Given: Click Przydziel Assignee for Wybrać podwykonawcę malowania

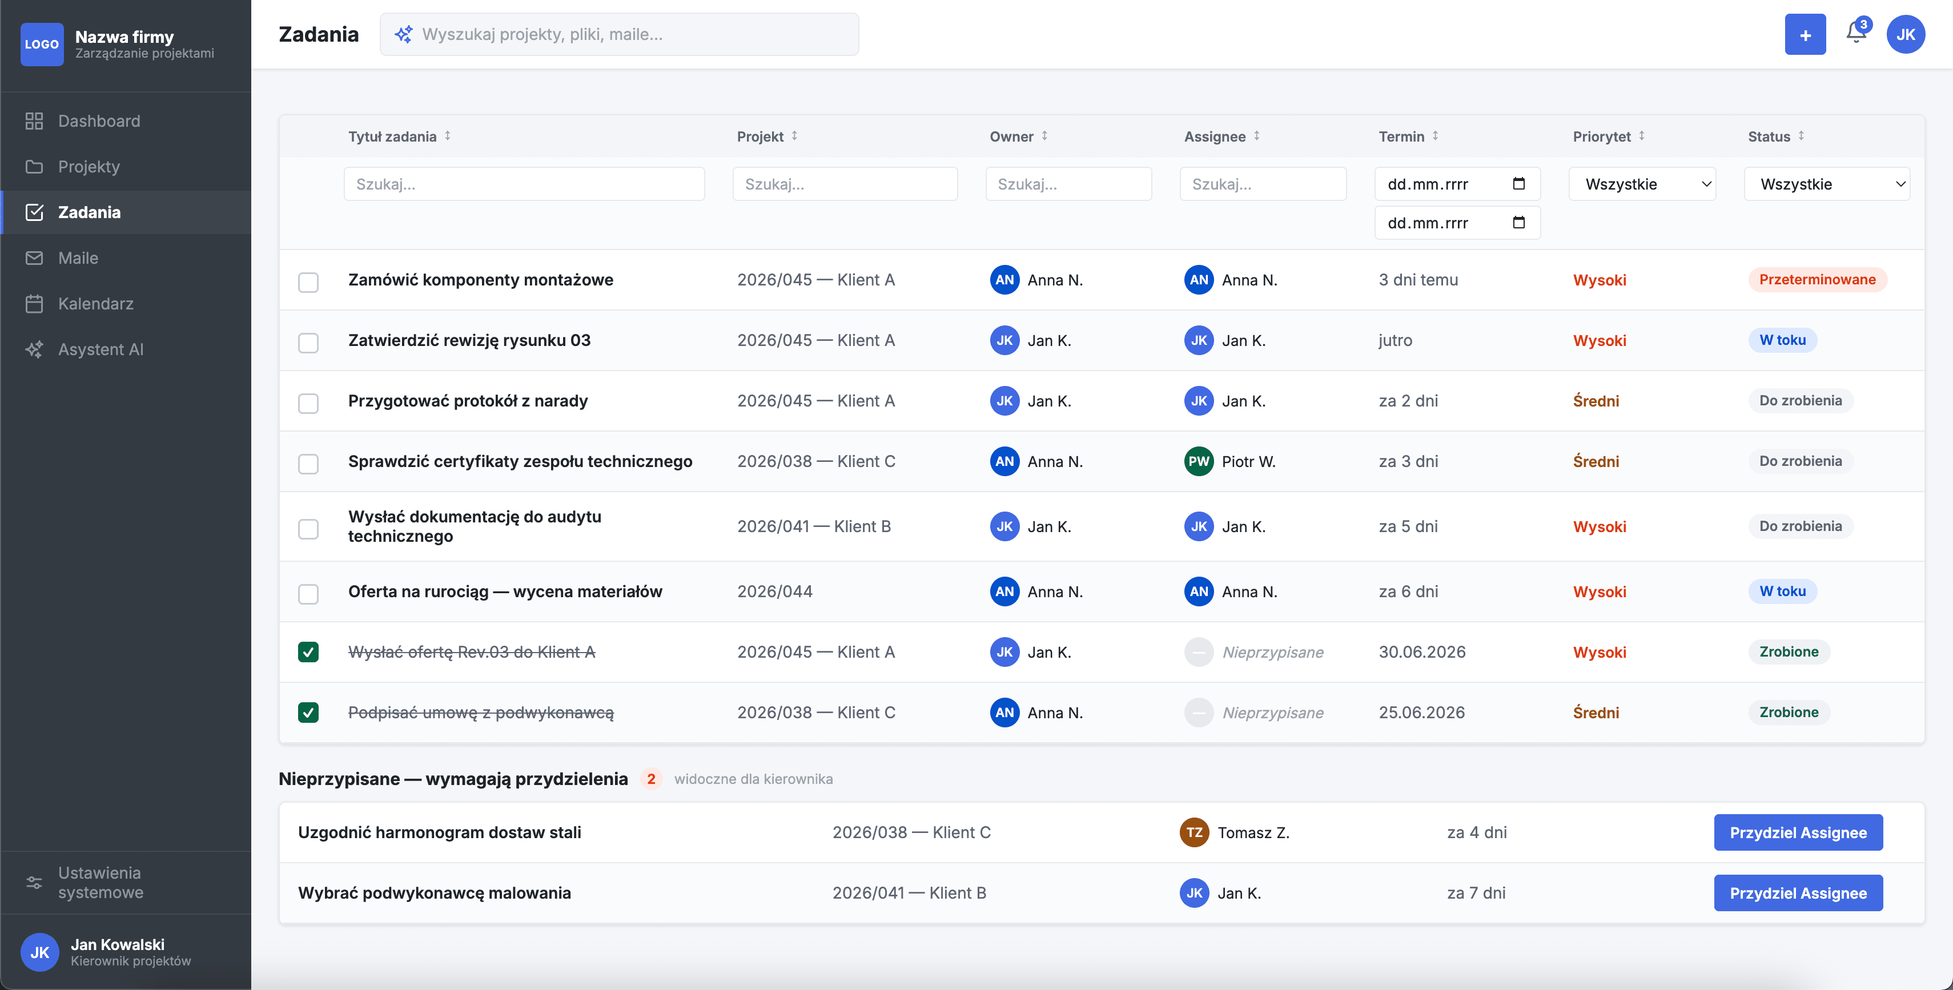Looking at the screenshot, I should pyautogui.click(x=1798, y=893).
